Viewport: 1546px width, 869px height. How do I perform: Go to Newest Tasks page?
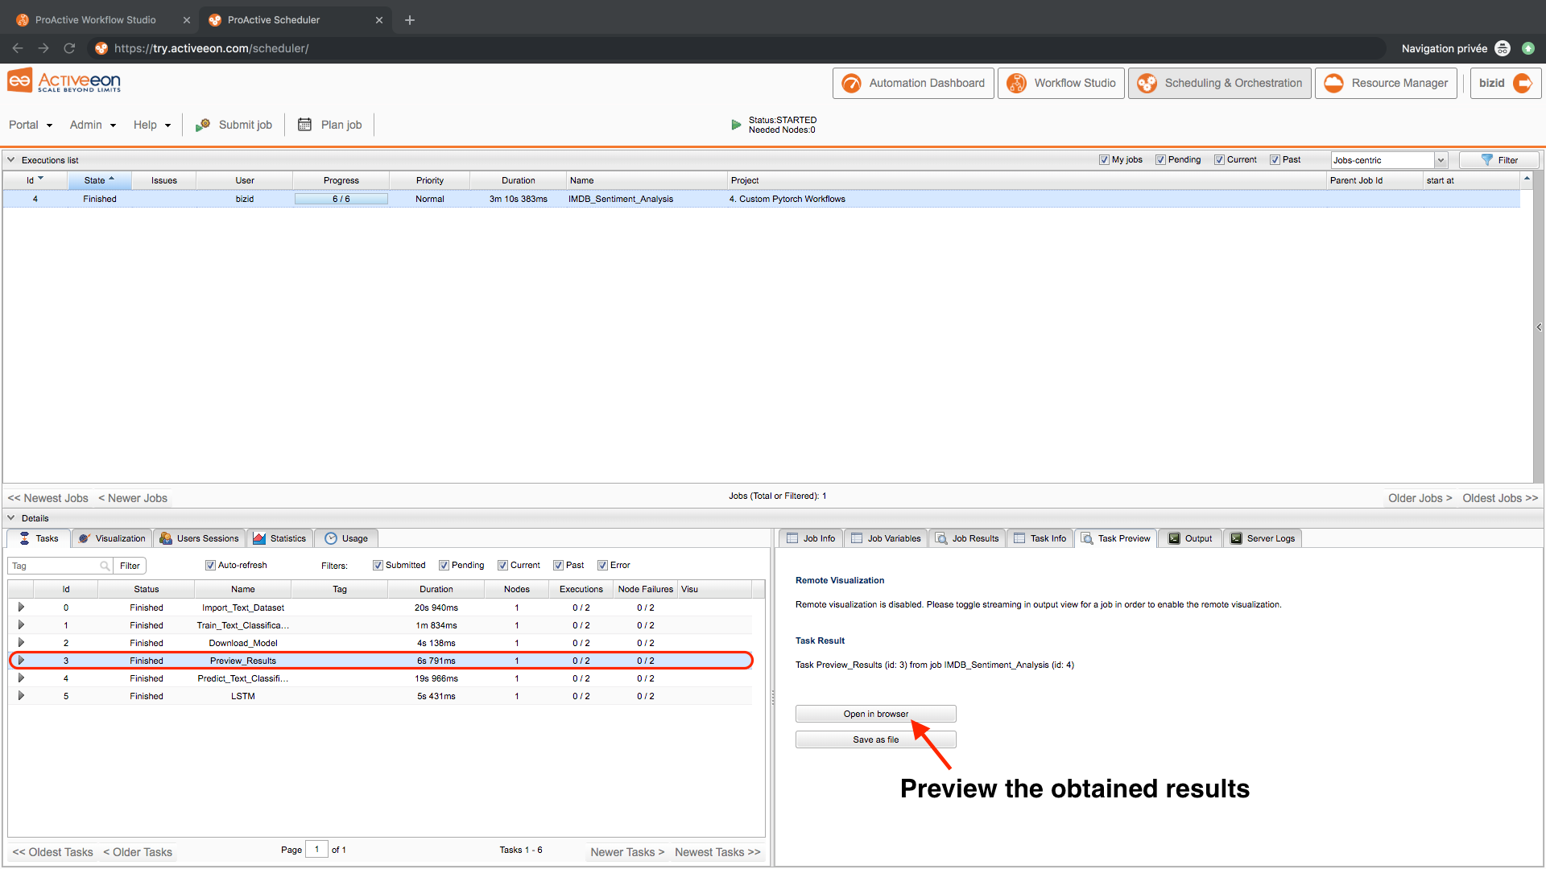717,852
